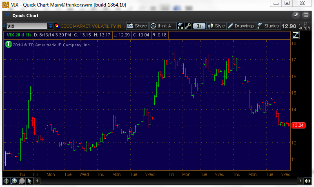
Task: Click the 18 price axis label
Action: (294, 43)
